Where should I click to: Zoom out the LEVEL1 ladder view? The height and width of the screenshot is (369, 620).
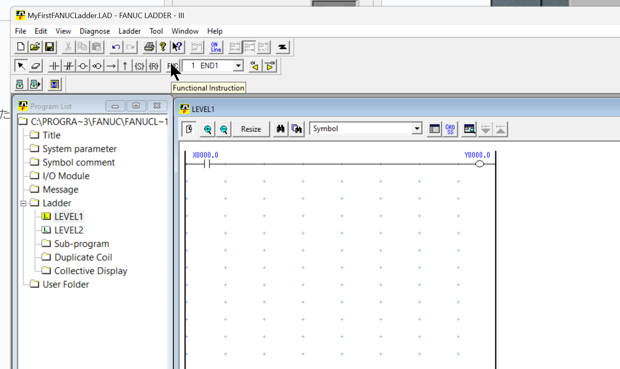(x=224, y=129)
